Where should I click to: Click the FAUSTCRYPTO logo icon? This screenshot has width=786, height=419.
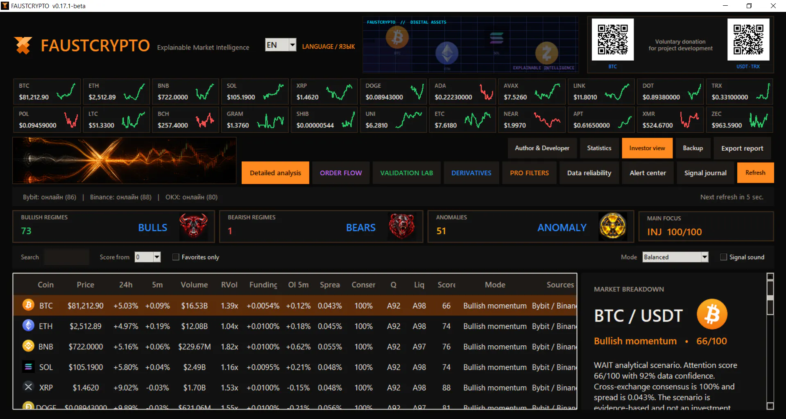[23, 45]
